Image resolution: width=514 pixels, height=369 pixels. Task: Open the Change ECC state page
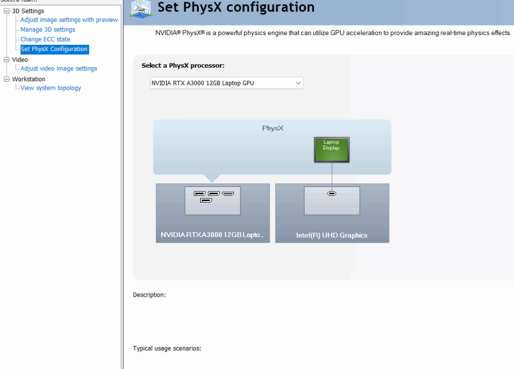pyautogui.click(x=45, y=39)
